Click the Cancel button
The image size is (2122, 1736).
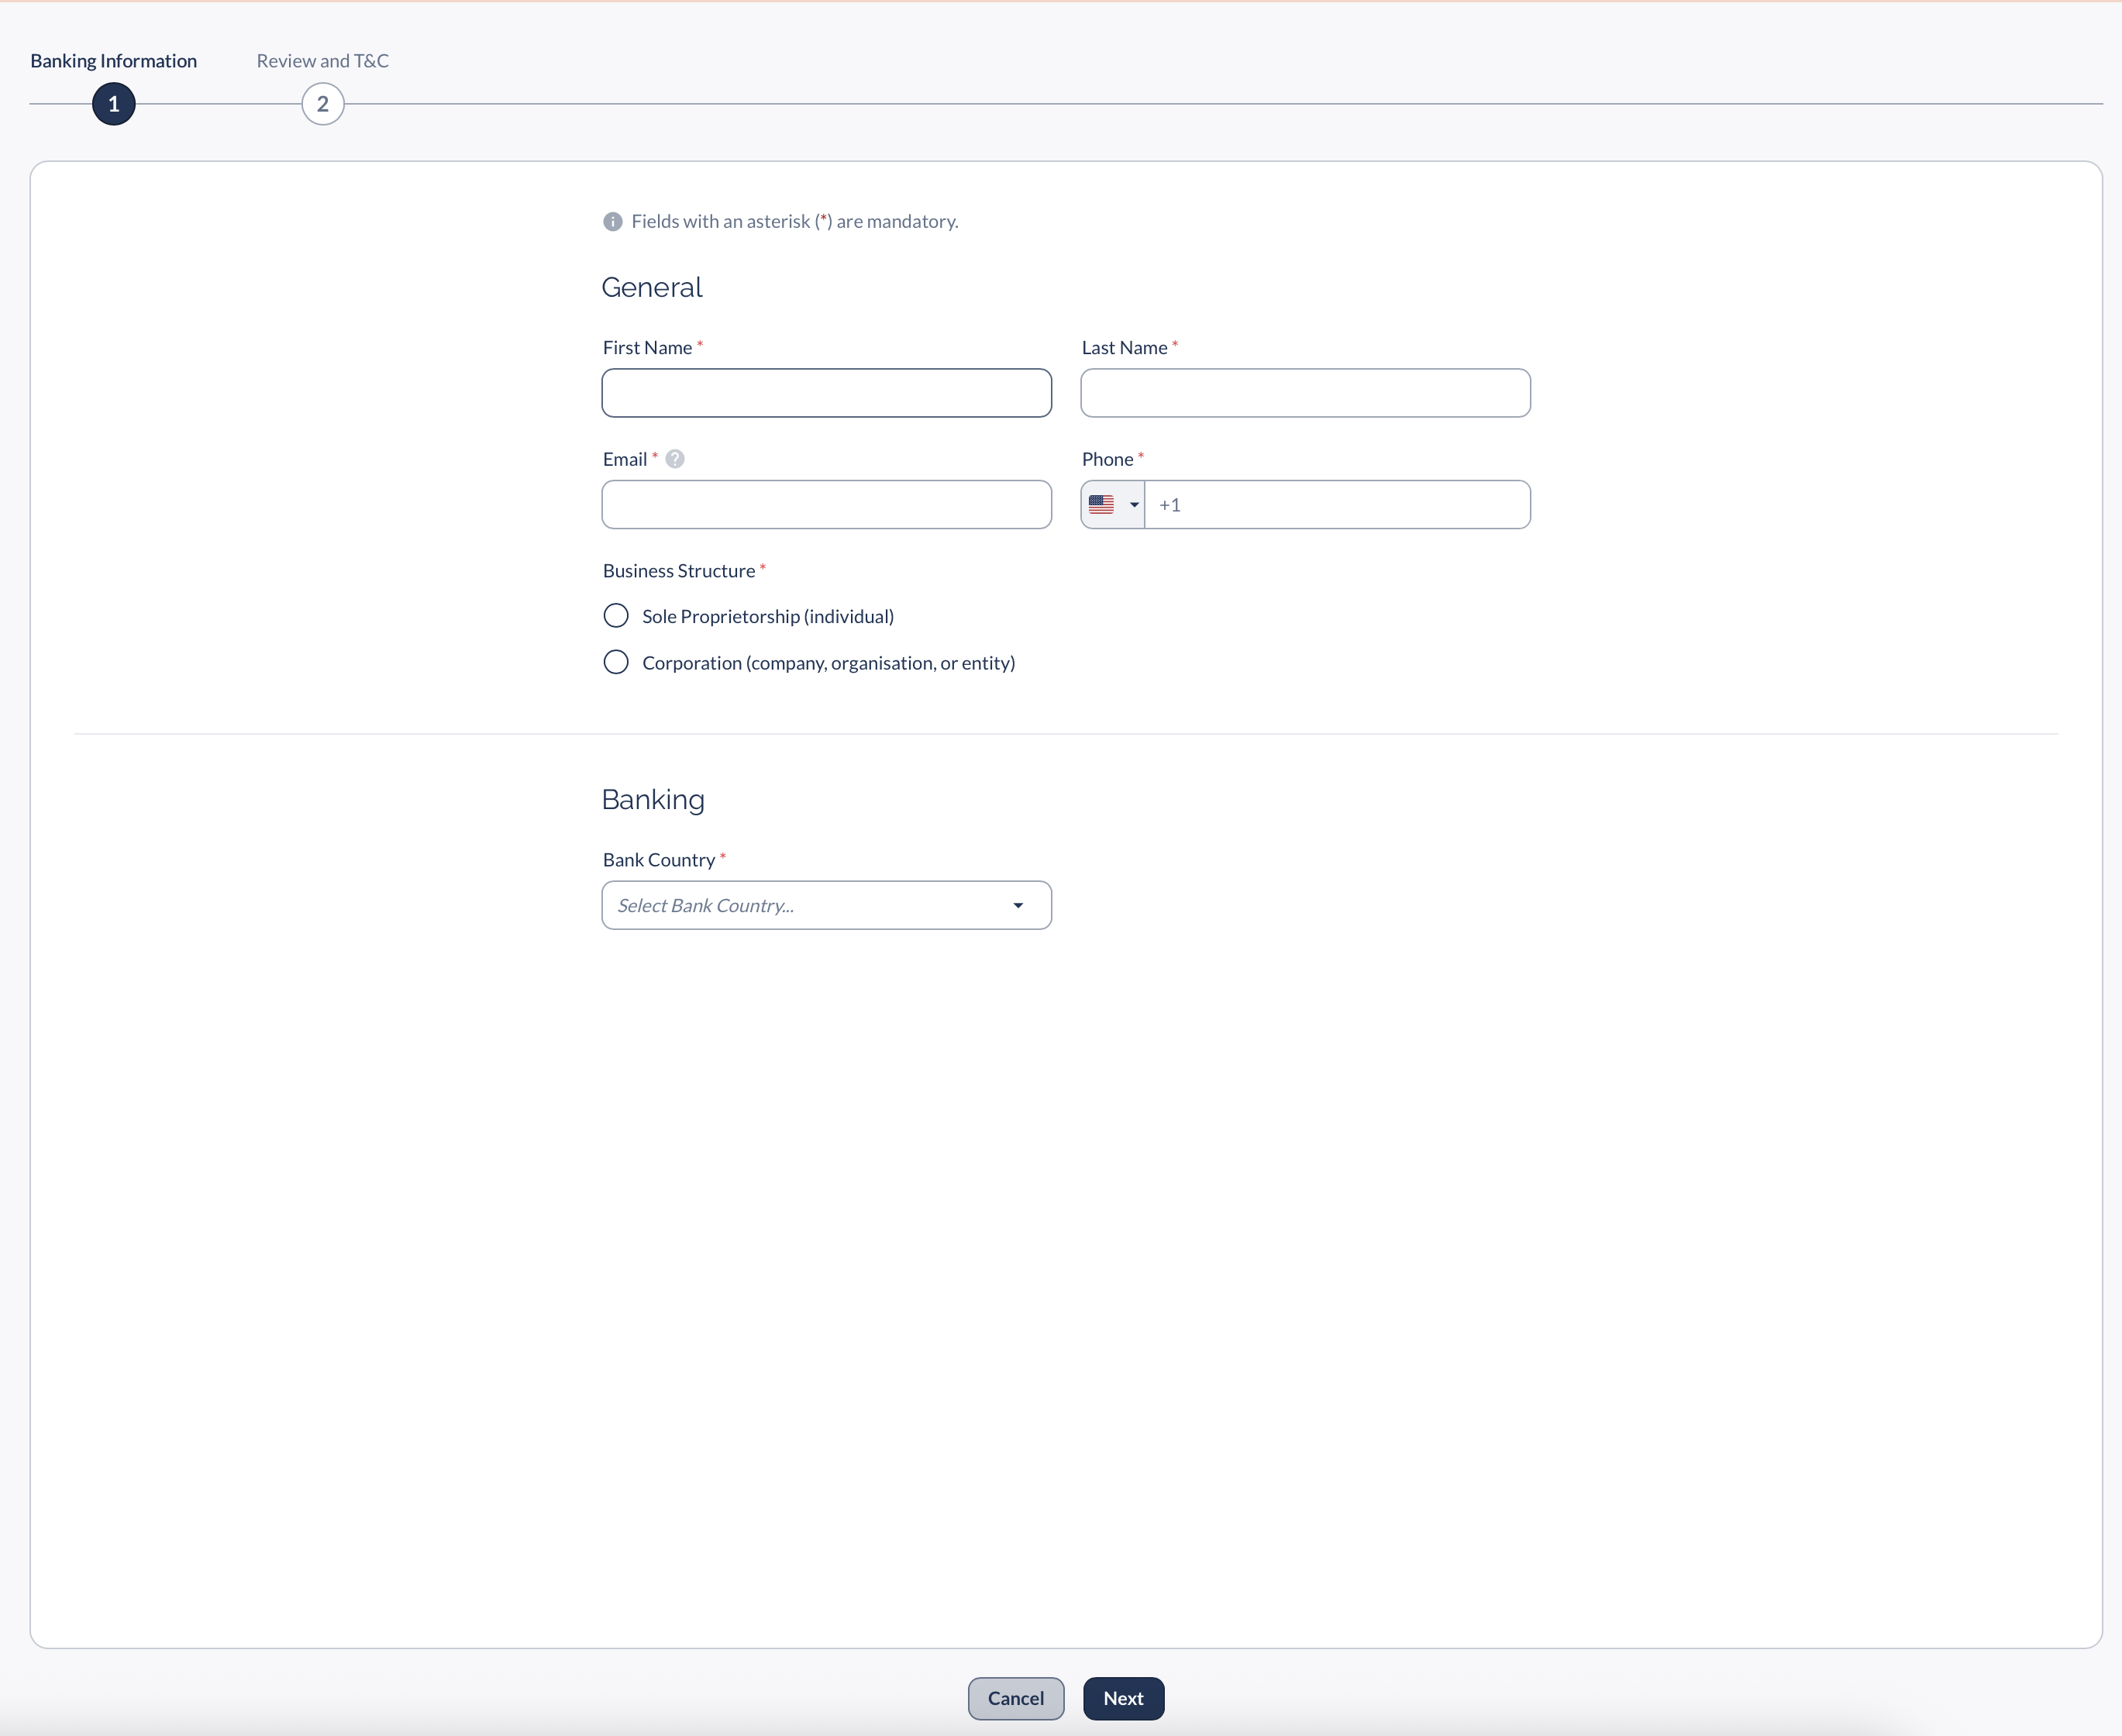pyautogui.click(x=1015, y=1698)
